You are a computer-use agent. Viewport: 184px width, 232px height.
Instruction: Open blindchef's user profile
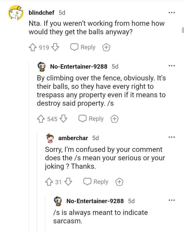pos(42,13)
